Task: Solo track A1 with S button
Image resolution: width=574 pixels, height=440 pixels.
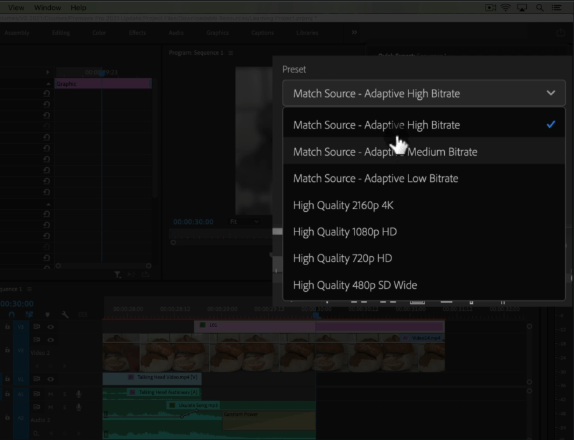Action: tap(65, 394)
